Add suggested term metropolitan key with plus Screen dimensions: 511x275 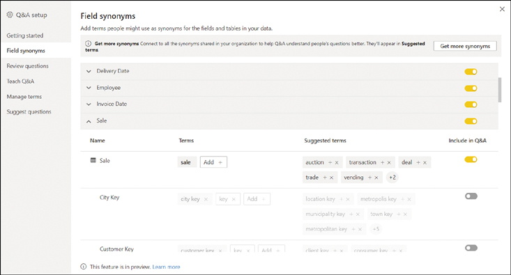[353, 229]
